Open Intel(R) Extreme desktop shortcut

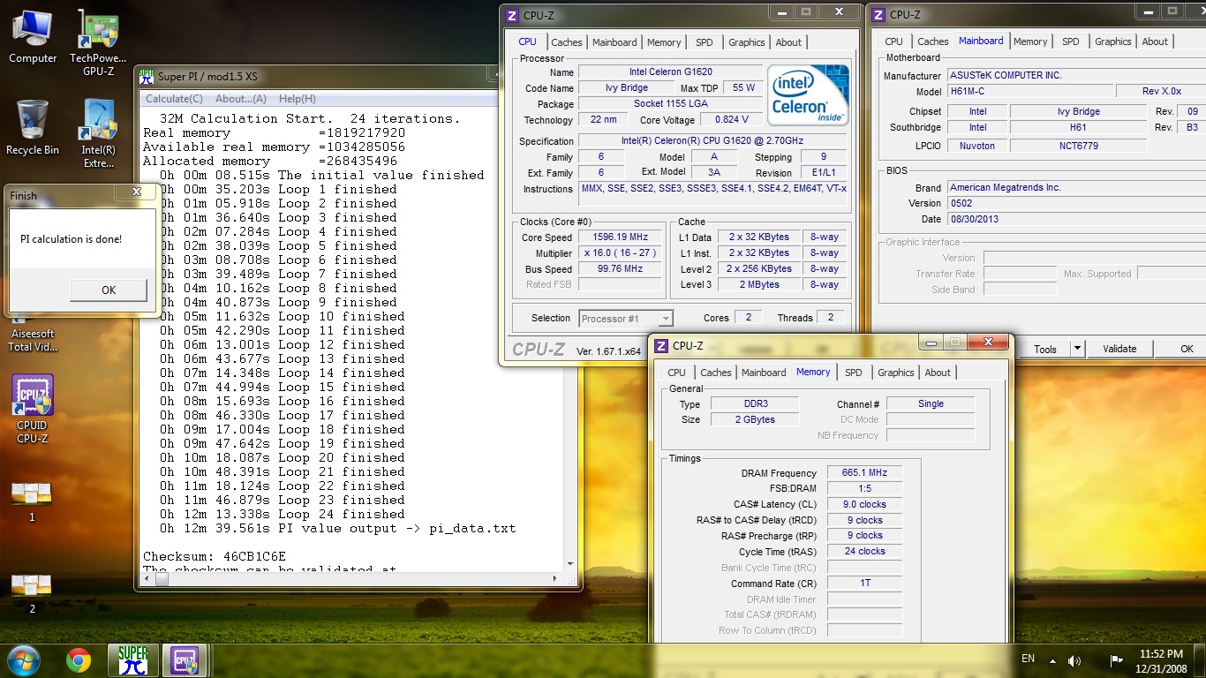[99, 134]
